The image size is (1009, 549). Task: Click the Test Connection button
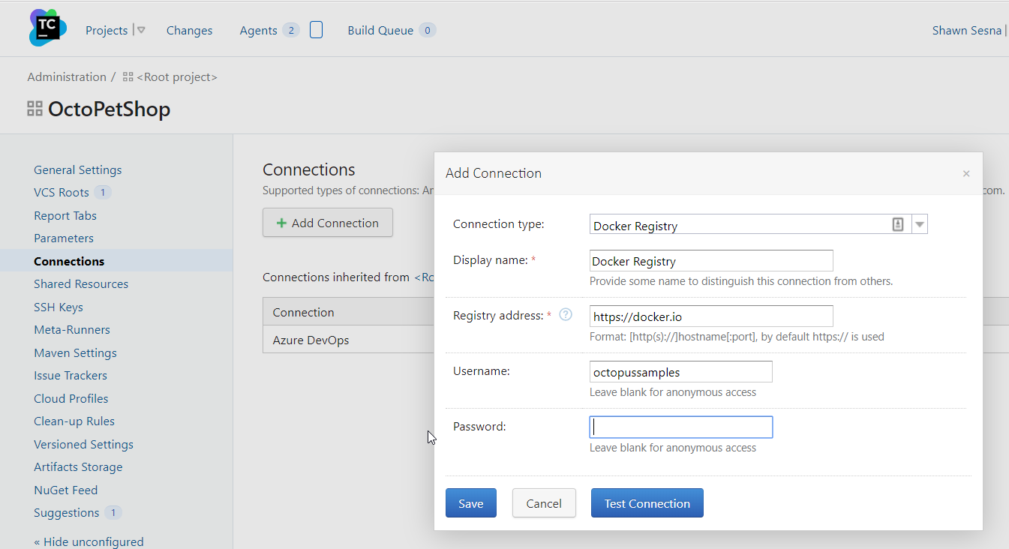tap(647, 503)
